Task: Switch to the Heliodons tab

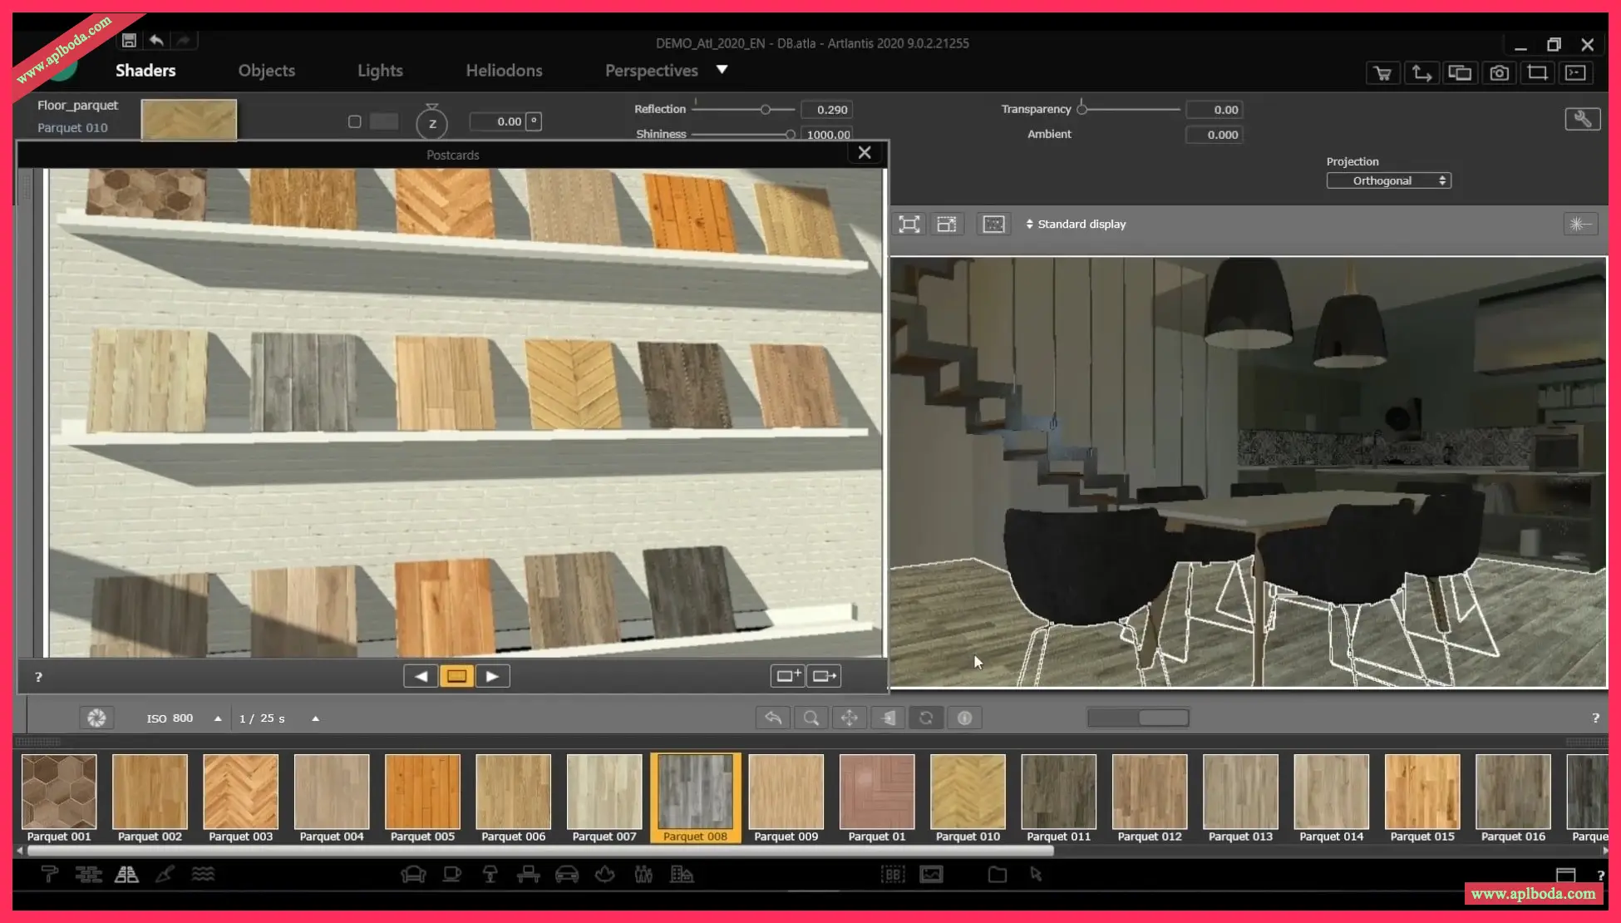Action: coord(504,71)
